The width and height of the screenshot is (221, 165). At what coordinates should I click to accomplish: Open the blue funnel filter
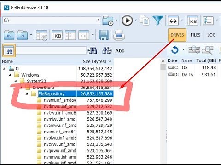click(x=158, y=20)
